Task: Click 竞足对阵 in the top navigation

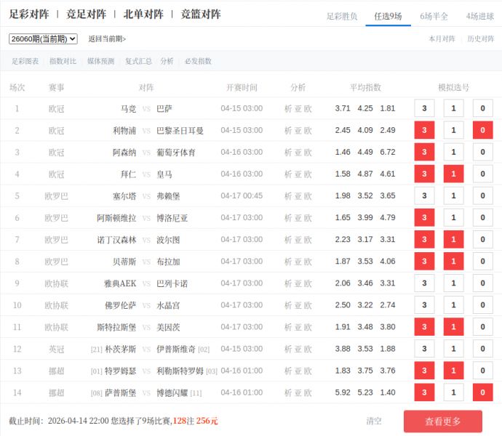Action: coord(86,14)
